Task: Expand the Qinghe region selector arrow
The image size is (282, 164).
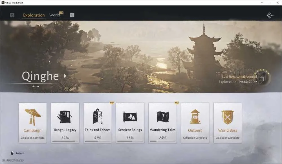Action: tap(65, 76)
